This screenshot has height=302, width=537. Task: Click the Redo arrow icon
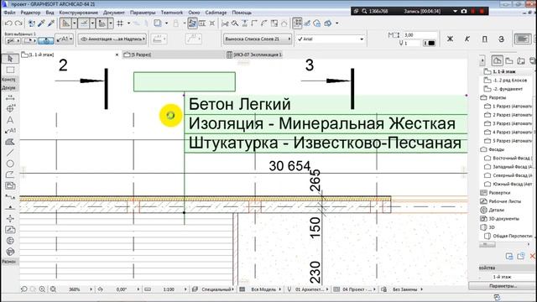tap(18, 23)
